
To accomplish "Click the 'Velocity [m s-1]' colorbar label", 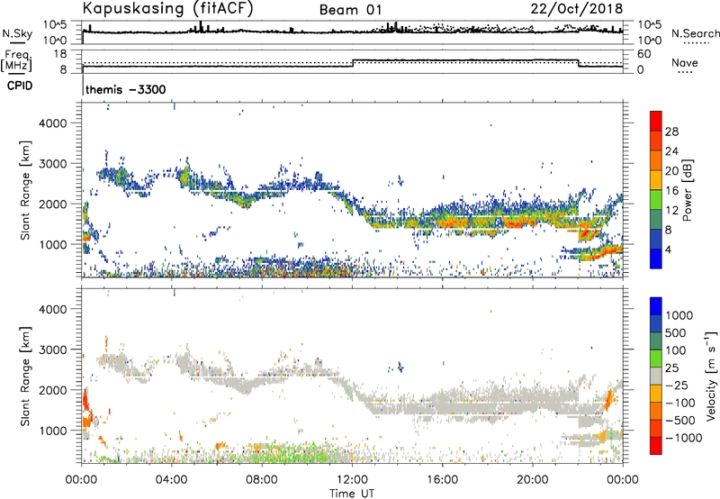I will (x=711, y=376).
